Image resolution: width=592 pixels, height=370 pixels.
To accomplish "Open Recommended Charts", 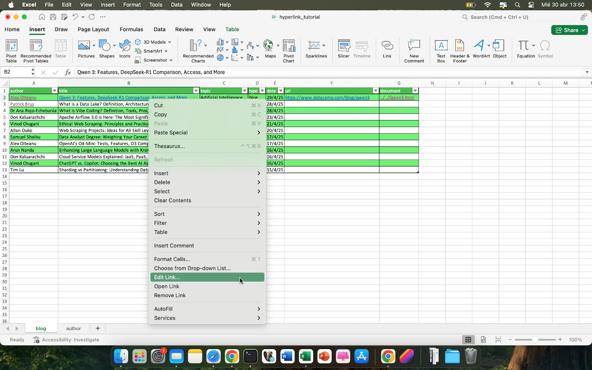I will pos(198,51).
